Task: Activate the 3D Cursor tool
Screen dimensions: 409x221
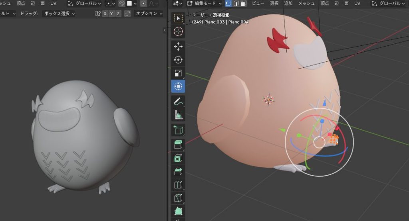Action: [x=178, y=31]
